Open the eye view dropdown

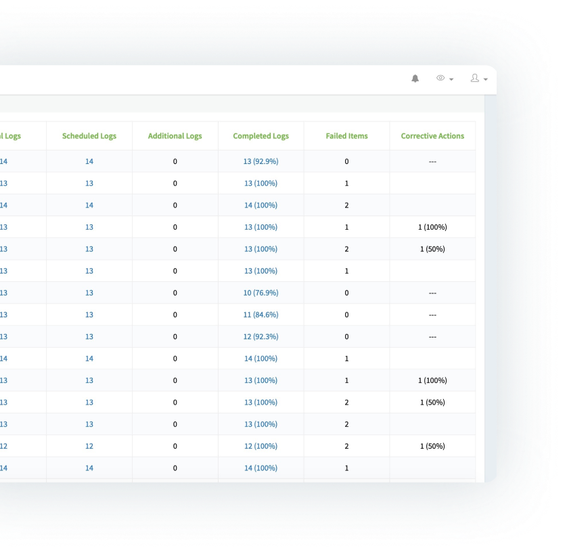(445, 78)
